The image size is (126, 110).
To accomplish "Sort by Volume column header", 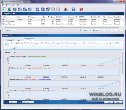I will click(9, 17).
